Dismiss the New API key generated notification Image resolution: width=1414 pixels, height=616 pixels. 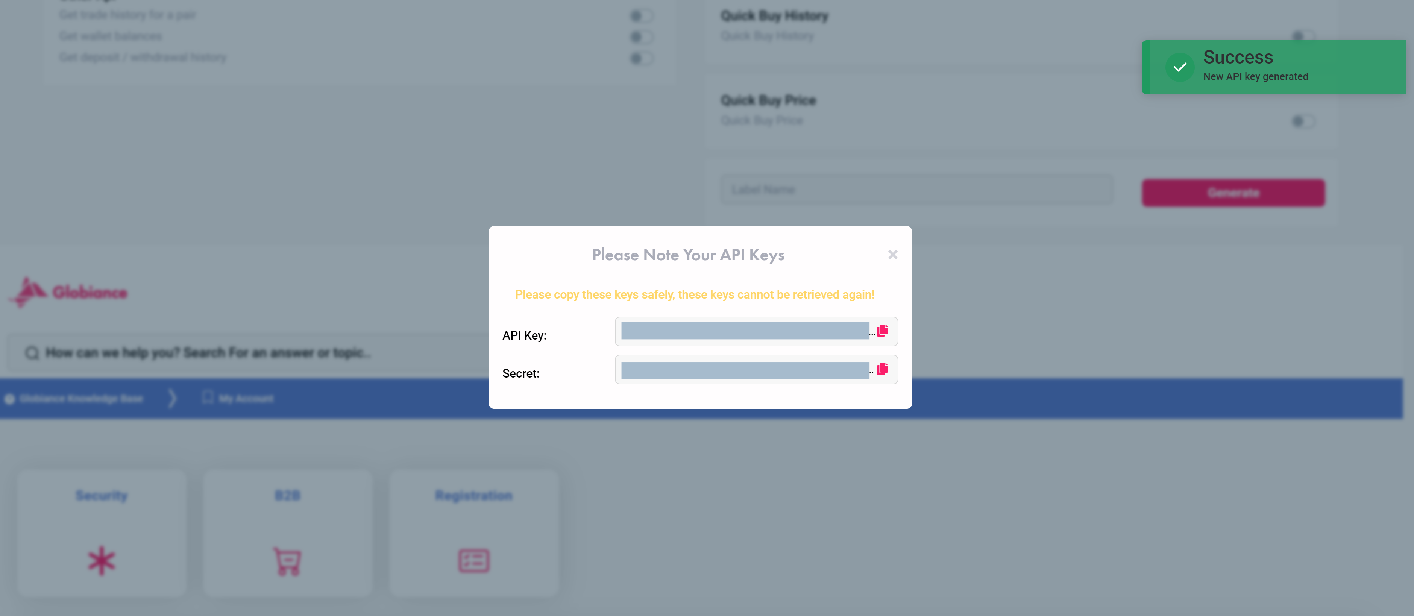[1273, 68]
